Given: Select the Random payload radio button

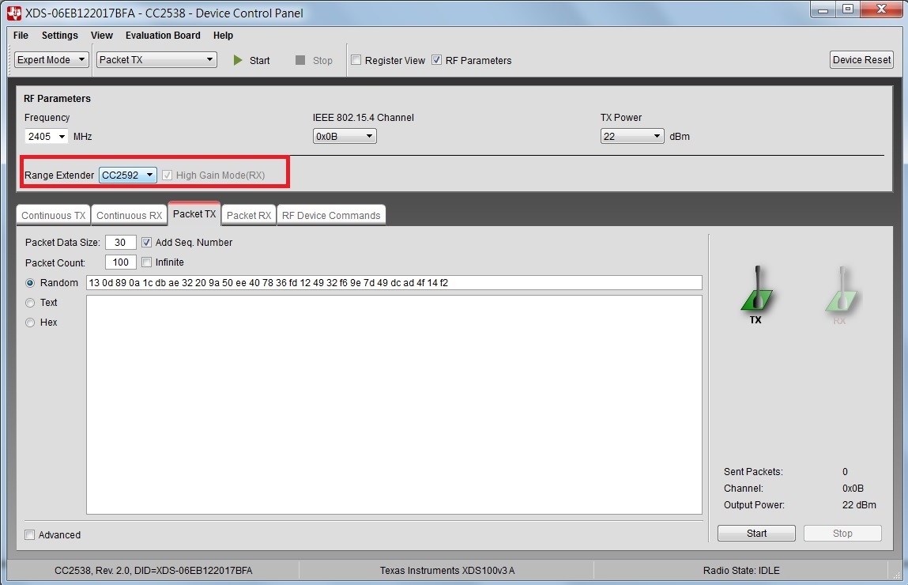Looking at the screenshot, I should pos(30,283).
